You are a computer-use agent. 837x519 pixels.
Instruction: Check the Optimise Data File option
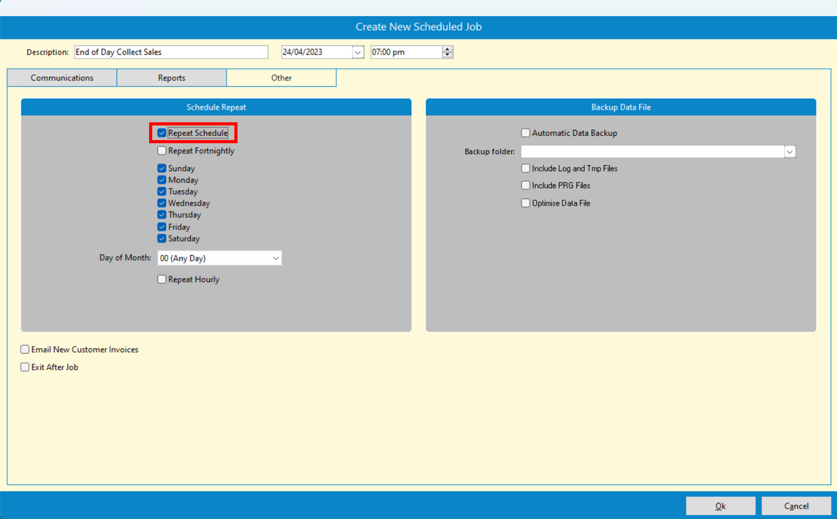click(526, 203)
